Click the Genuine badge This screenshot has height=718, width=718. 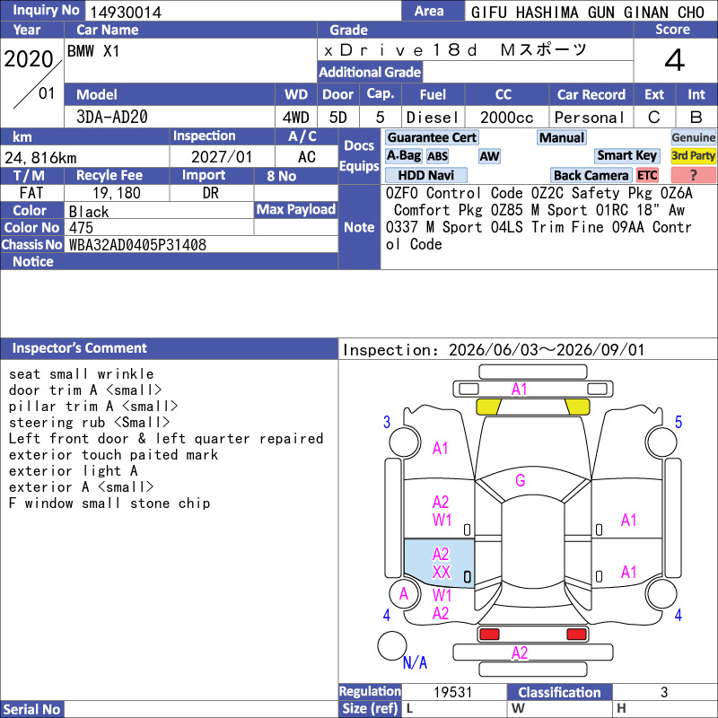click(x=693, y=137)
